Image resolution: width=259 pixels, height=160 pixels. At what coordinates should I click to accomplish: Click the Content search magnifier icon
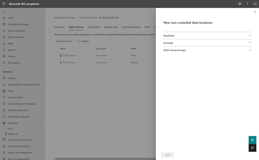pyautogui.click(x=4, y=97)
